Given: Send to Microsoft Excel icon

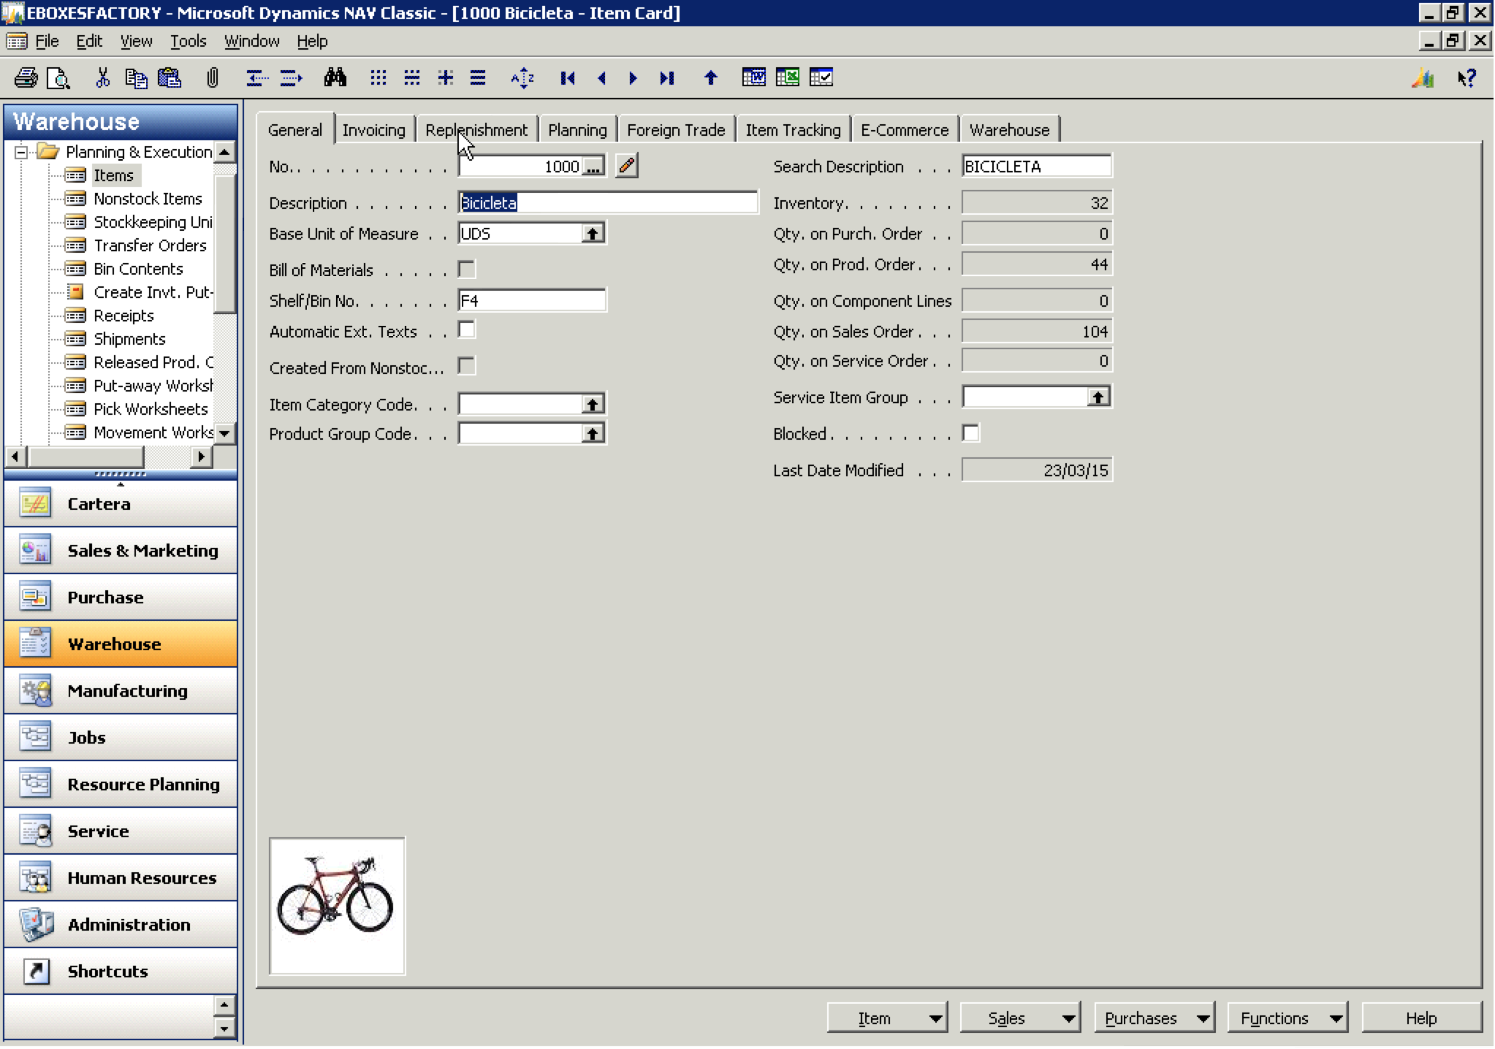Looking at the screenshot, I should point(787,77).
